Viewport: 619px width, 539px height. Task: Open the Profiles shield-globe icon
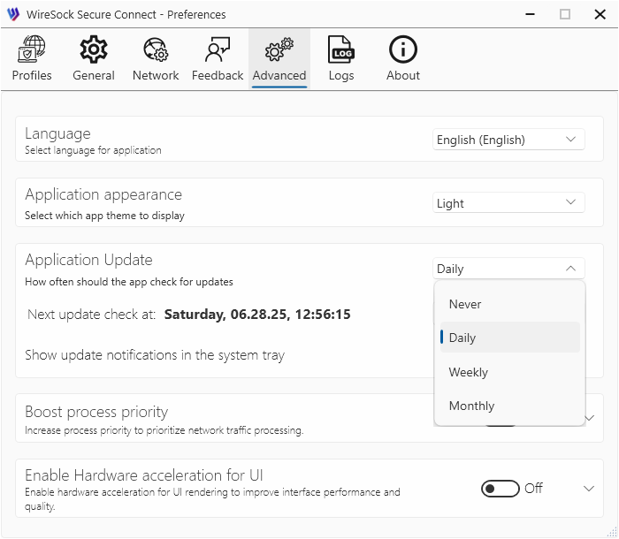32,49
